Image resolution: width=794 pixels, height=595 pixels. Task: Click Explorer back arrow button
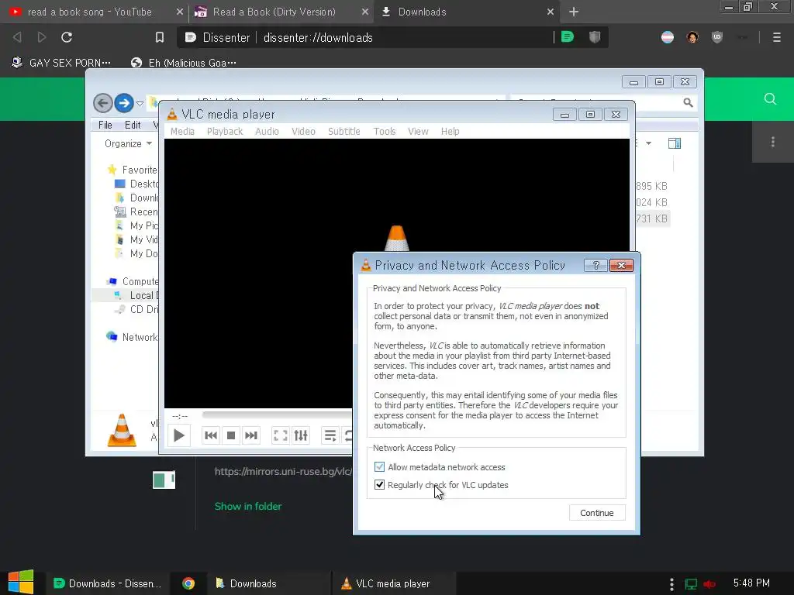(103, 103)
